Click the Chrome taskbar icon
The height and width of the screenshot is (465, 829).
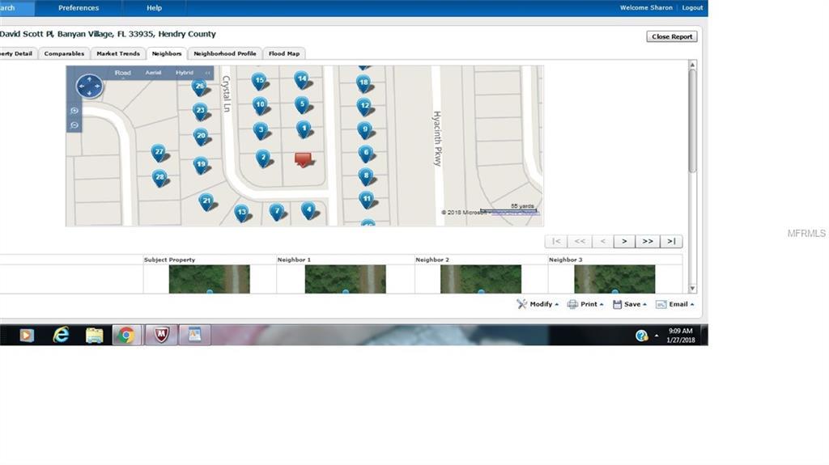tap(126, 335)
